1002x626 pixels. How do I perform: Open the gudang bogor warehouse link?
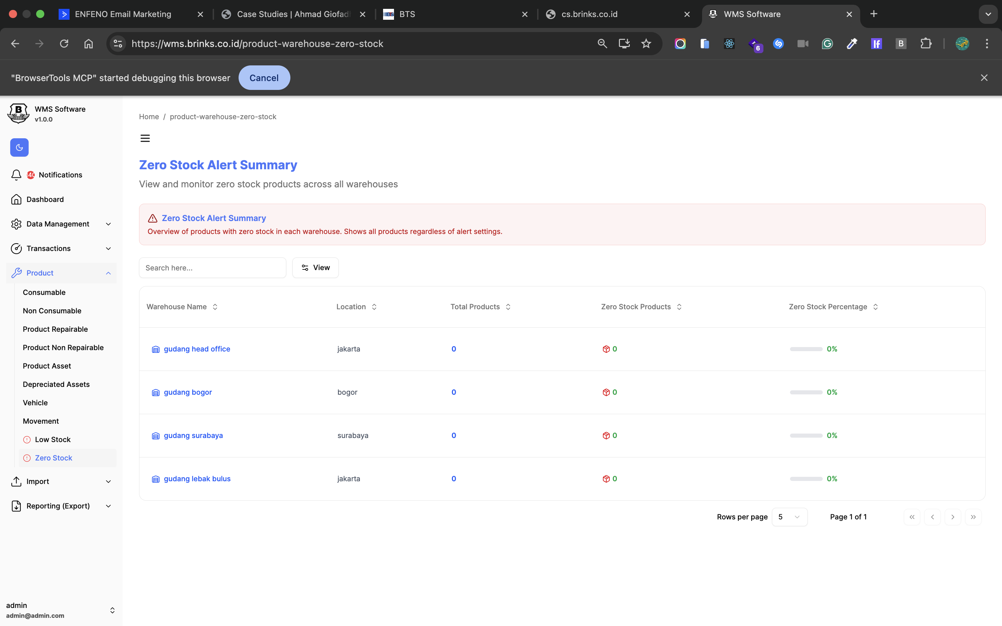click(188, 392)
